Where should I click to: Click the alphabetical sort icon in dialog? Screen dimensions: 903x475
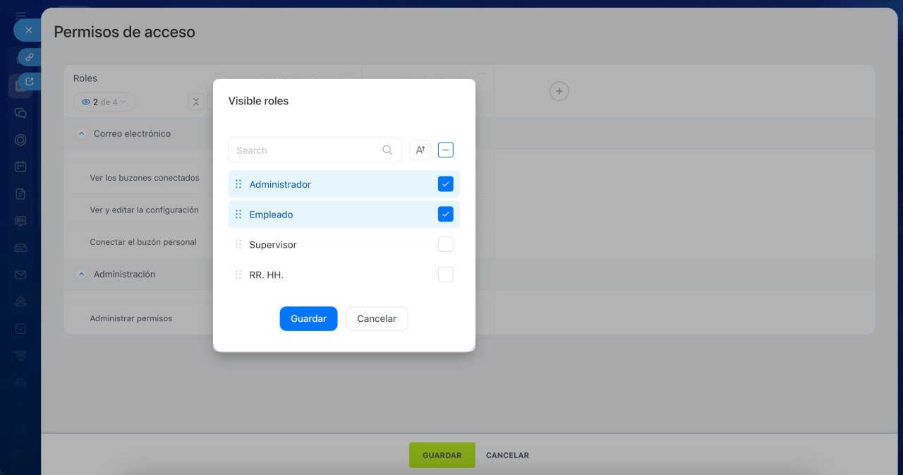(420, 150)
